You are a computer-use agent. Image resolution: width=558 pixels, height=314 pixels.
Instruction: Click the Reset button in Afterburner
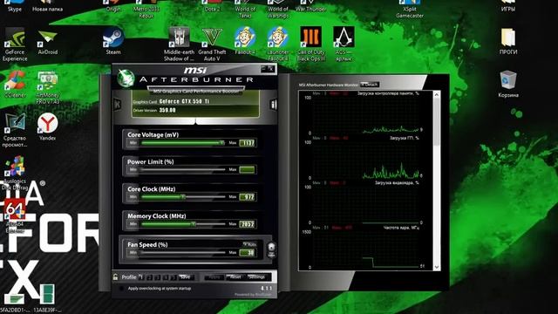[x=235, y=277]
